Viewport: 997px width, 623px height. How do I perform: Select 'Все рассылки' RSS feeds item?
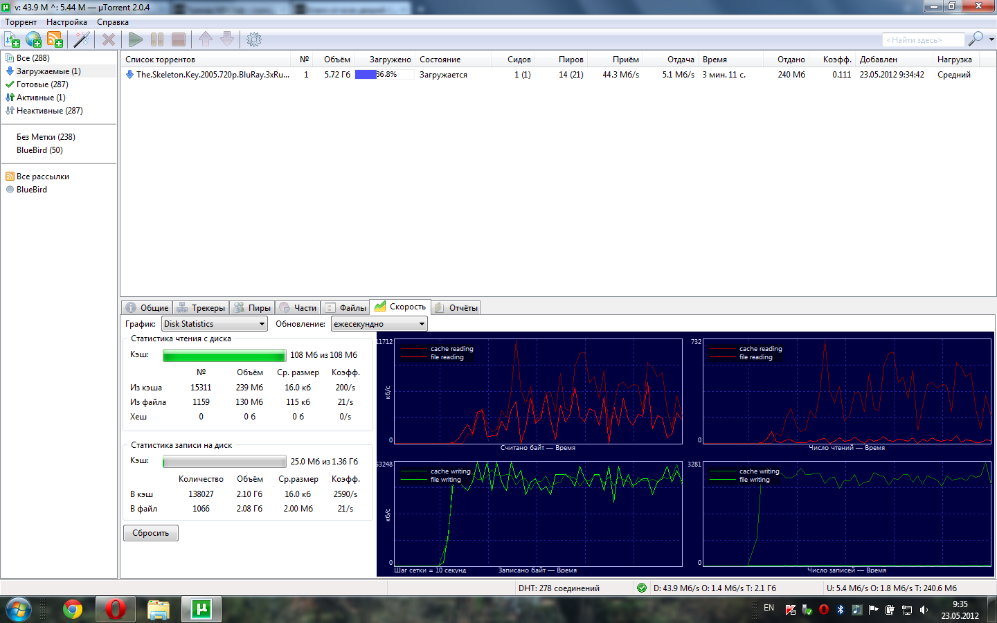[42, 177]
